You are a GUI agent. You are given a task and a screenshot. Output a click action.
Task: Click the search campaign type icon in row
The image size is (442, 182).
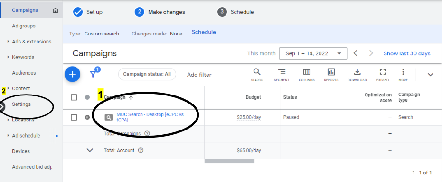pyautogui.click(x=109, y=117)
